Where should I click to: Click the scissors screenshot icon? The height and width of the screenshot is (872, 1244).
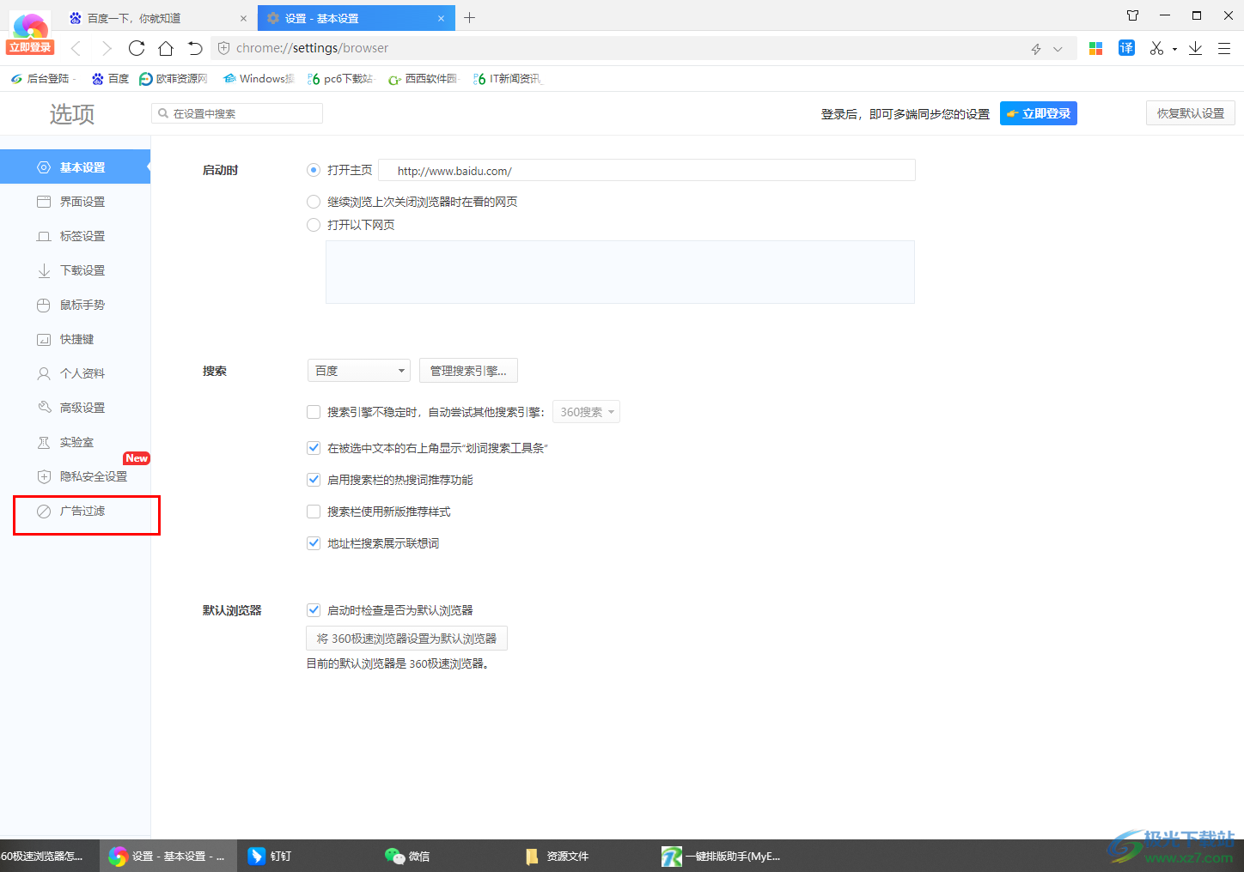point(1156,48)
